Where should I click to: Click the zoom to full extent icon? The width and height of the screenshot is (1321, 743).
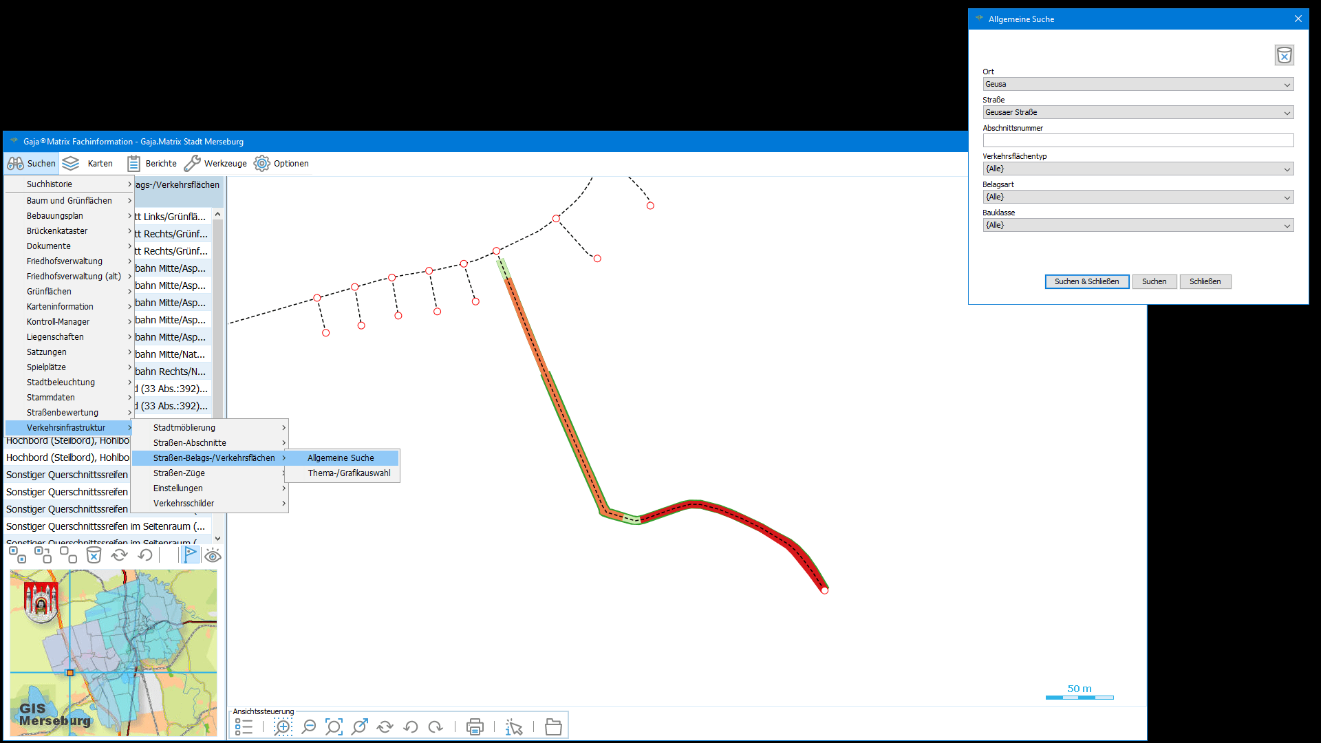coord(334,726)
